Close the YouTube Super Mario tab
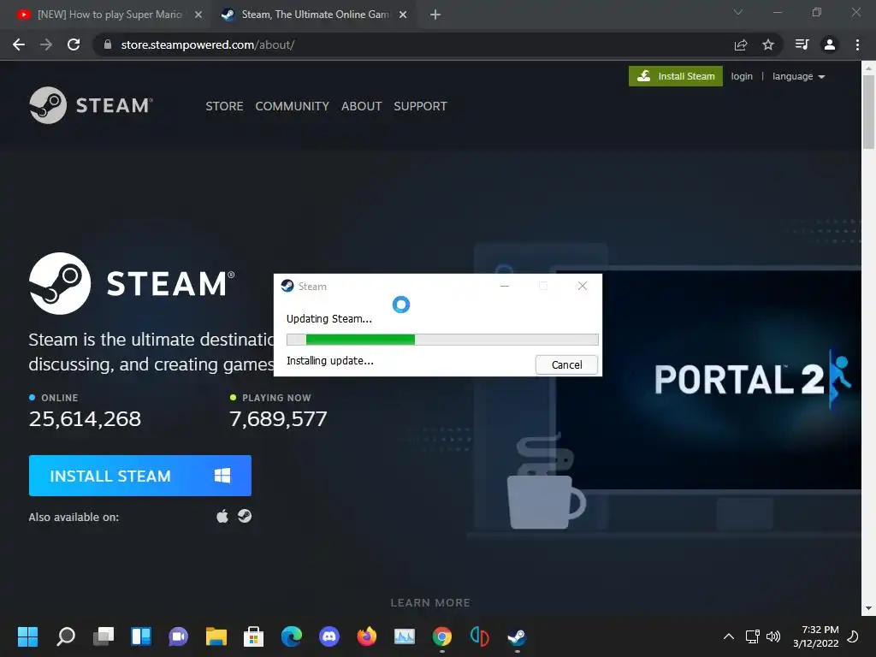876x657 pixels. (x=198, y=15)
